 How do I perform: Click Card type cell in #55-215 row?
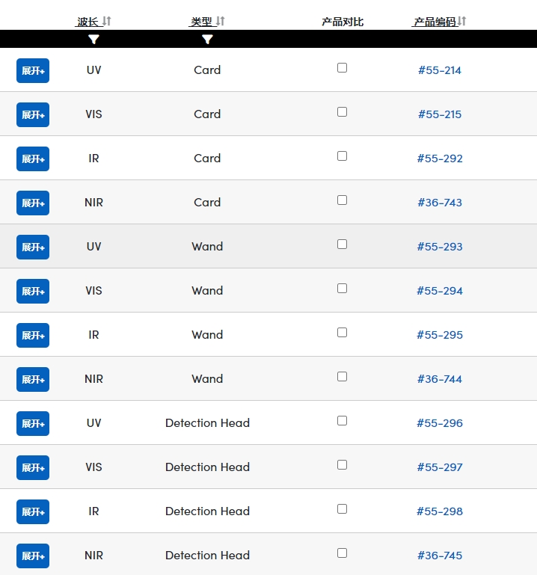(x=207, y=114)
